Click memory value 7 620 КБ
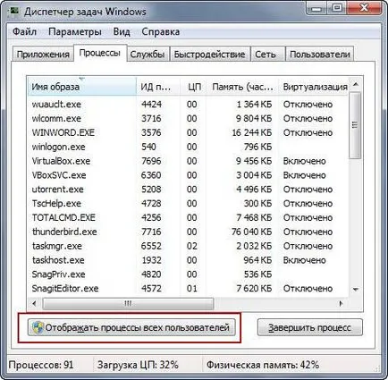The width and height of the screenshot is (388, 380). [x=254, y=288]
